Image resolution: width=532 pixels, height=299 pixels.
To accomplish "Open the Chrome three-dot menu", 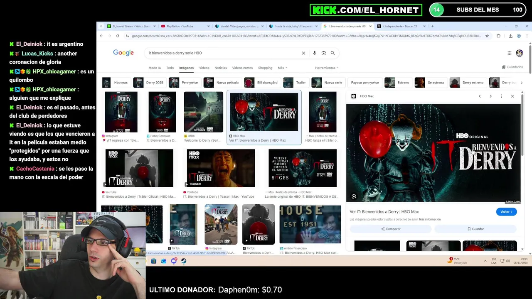I will [x=527, y=36].
